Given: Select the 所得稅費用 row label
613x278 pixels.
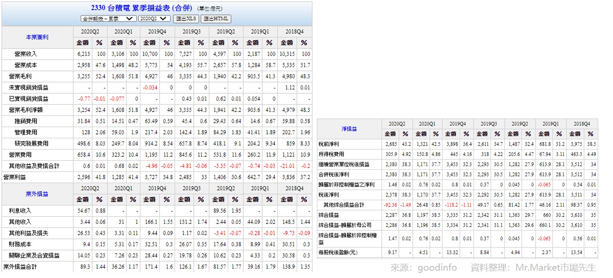Looking at the screenshot, I should click(331, 154).
